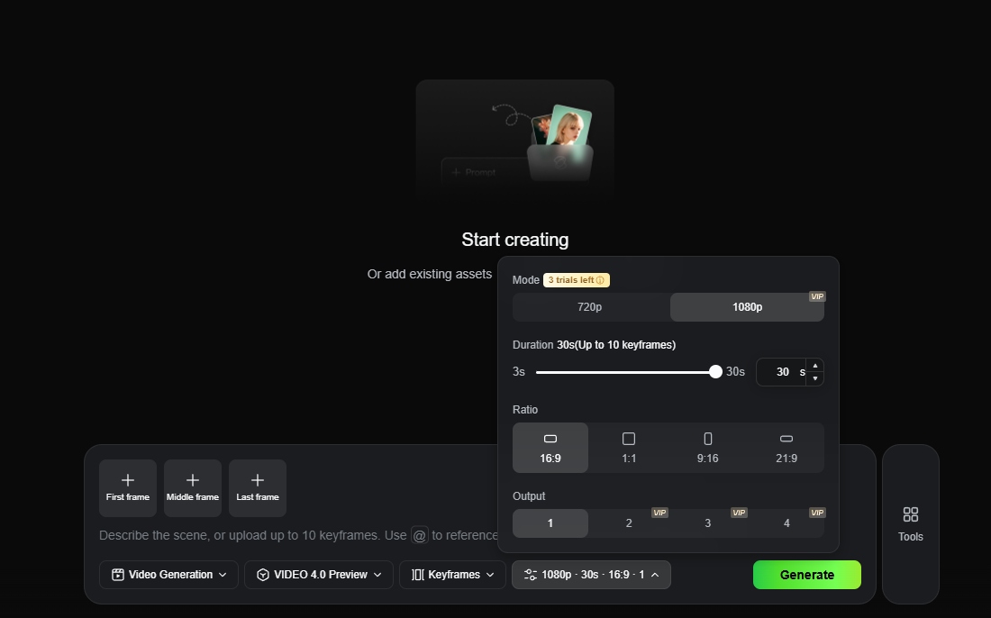Viewport: 991px width, 618px height.
Task: Increase duration with up stepper arrow
Action: coord(815,366)
